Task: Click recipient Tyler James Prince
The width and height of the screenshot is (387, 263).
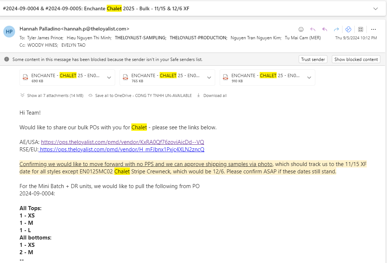Action: 45,38
